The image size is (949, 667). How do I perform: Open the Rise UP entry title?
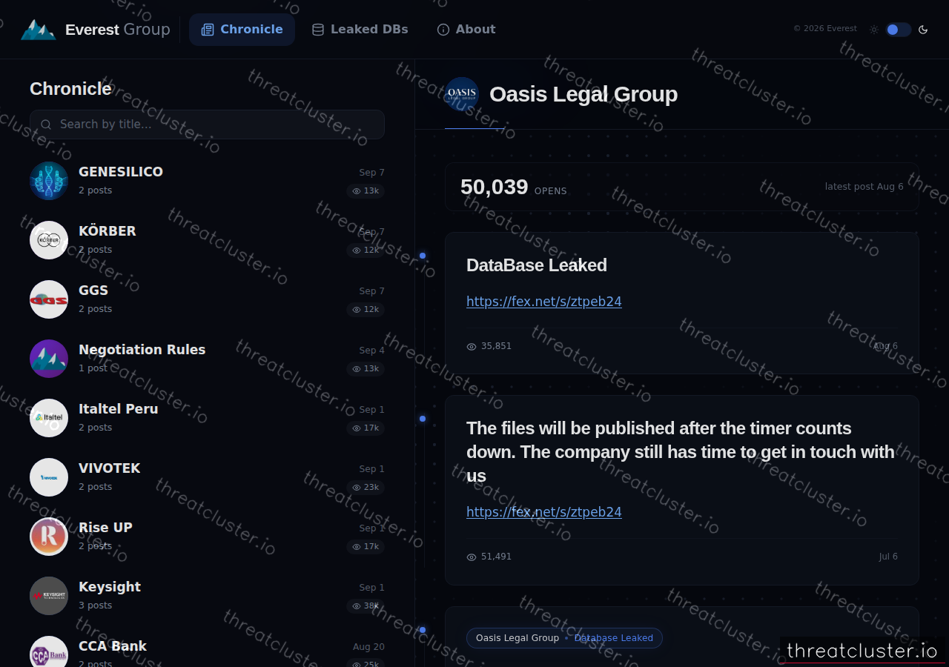click(105, 528)
